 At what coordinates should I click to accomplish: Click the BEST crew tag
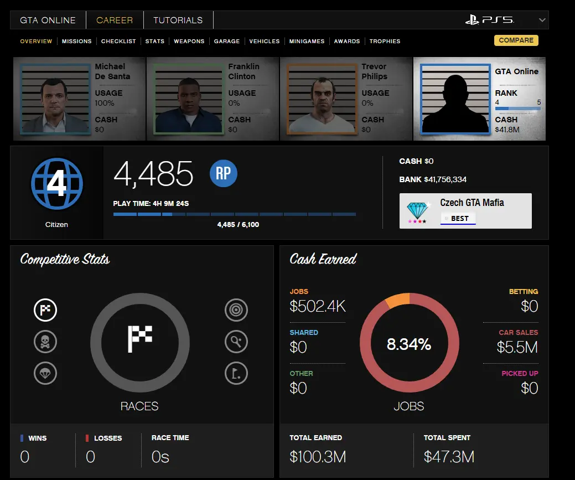click(x=458, y=218)
